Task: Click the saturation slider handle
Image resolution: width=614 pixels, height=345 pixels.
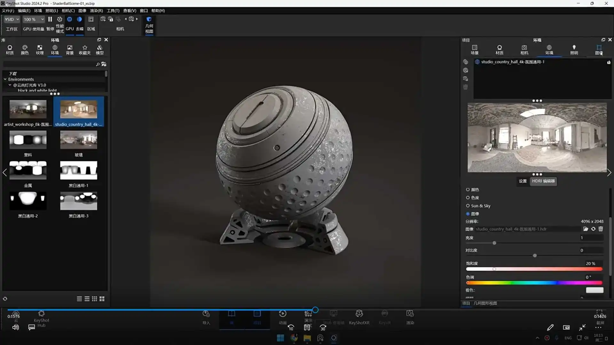Action: coord(494,269)
